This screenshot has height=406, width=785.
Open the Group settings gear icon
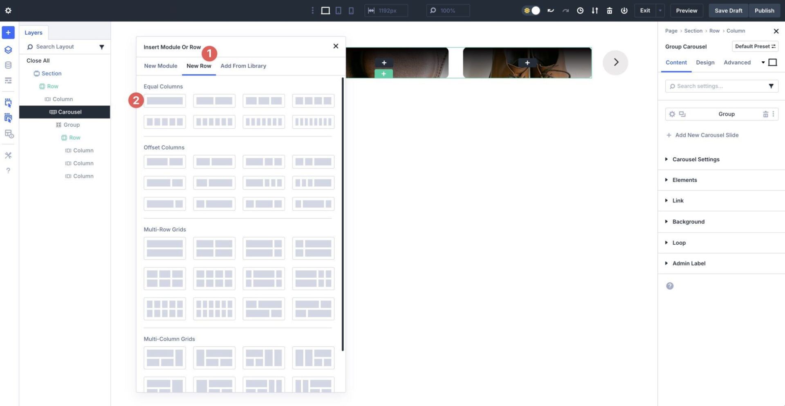tap(672, 114)
